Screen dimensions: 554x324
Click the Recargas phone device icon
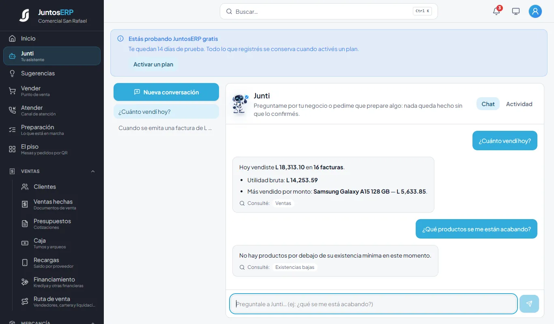(25, 263)
